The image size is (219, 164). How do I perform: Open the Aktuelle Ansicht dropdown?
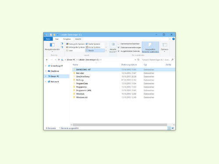[113, 47]
